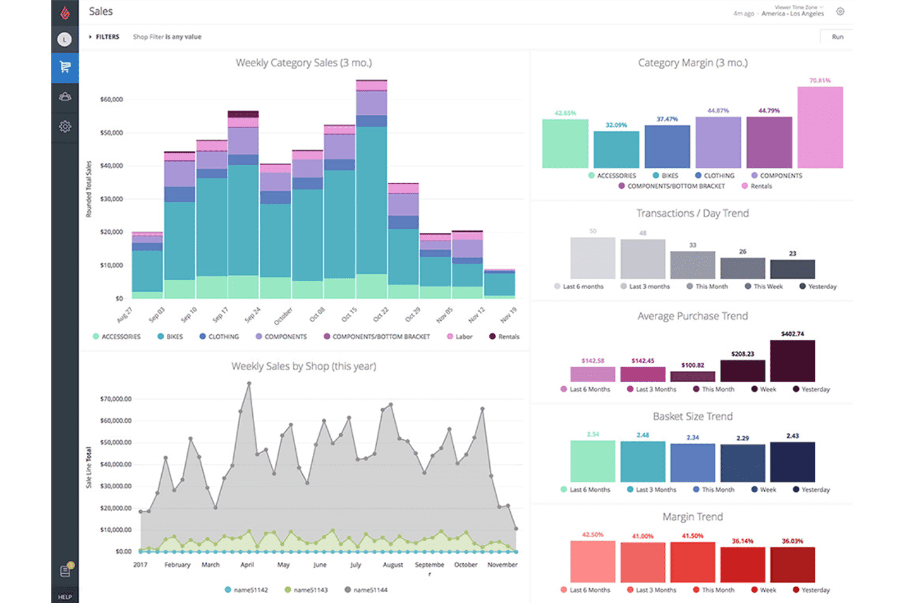The height and width of the screenshot is (603, 904).
Task: Click the Basket Size Trend title
Action: pyautogui.click(x=693, y=417)
